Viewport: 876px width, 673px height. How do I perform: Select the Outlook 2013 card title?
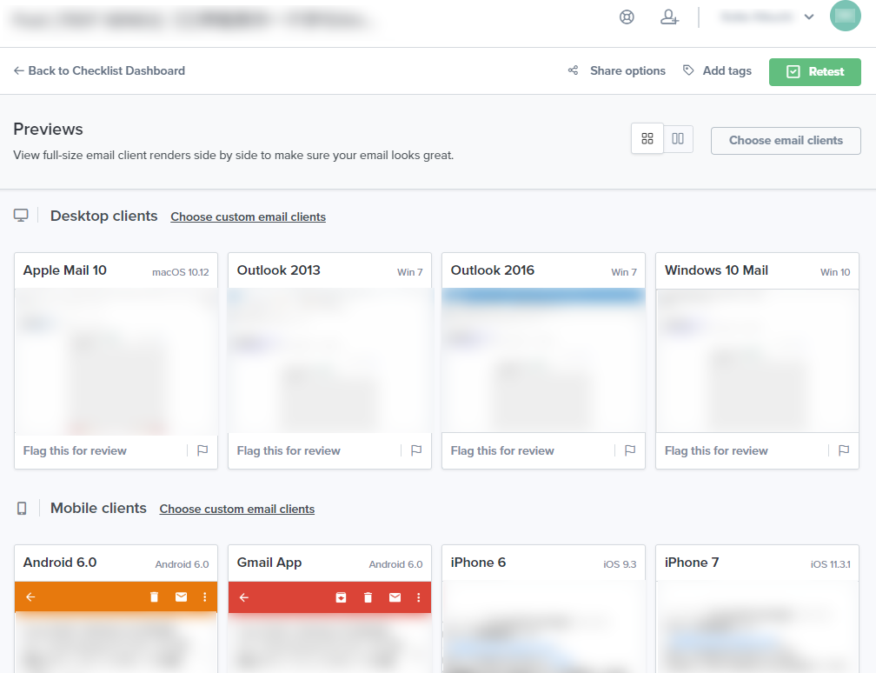(x=278, y=270)
